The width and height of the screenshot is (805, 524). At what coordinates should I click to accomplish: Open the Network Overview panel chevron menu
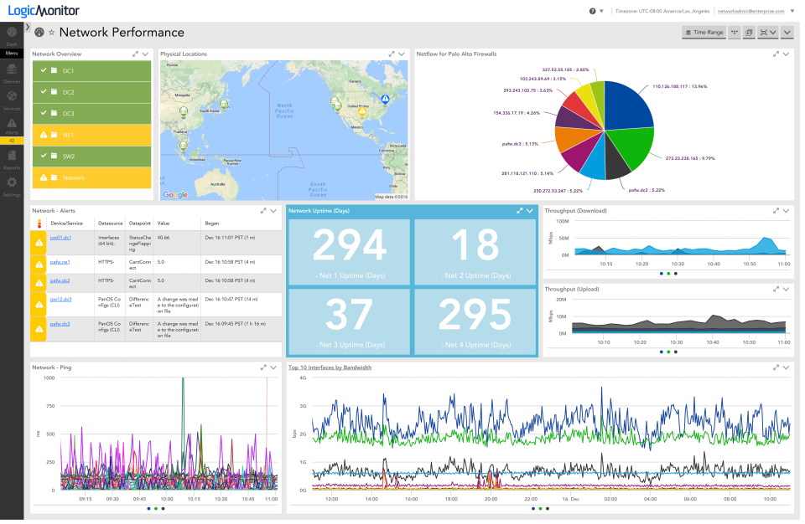(145, 54)
